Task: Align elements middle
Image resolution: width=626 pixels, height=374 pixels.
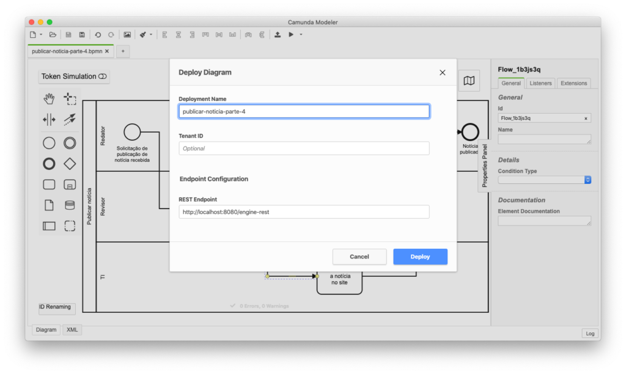Action: [x=219, y=35]
